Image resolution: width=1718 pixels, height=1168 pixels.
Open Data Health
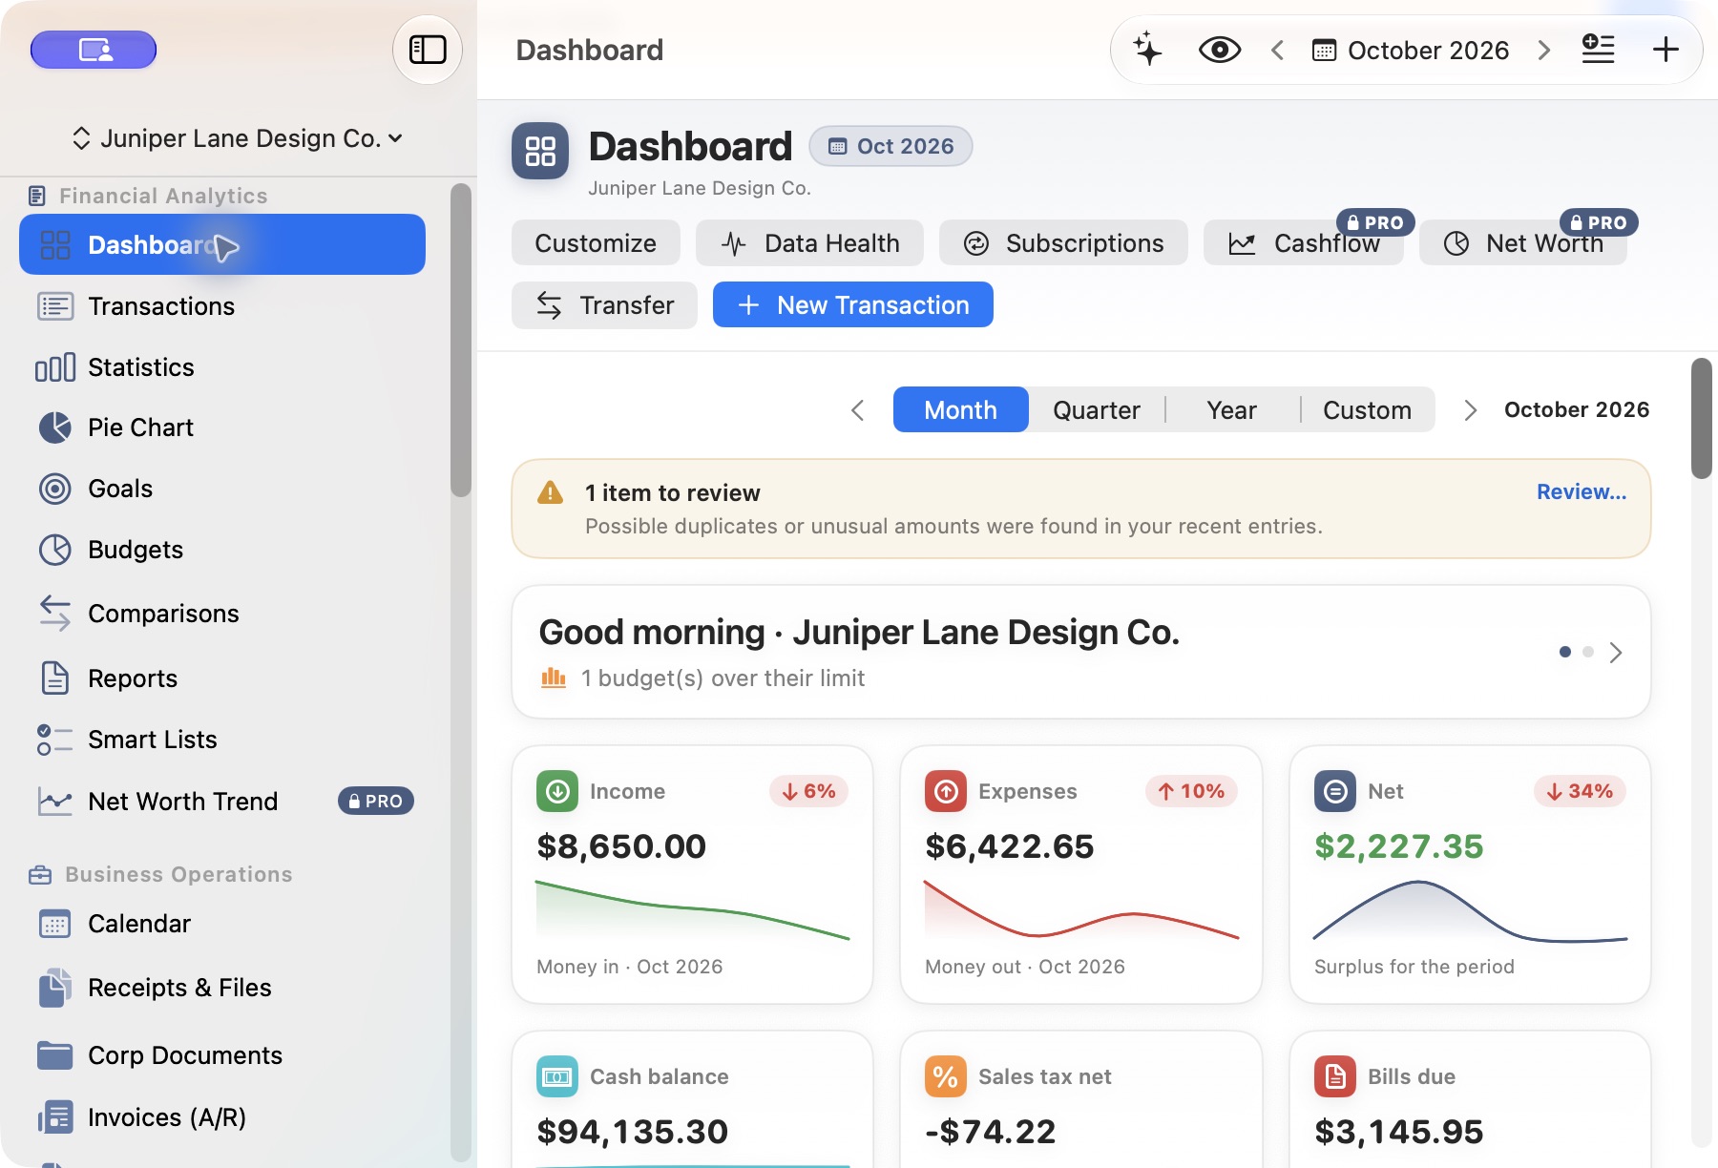pos(809,243)
